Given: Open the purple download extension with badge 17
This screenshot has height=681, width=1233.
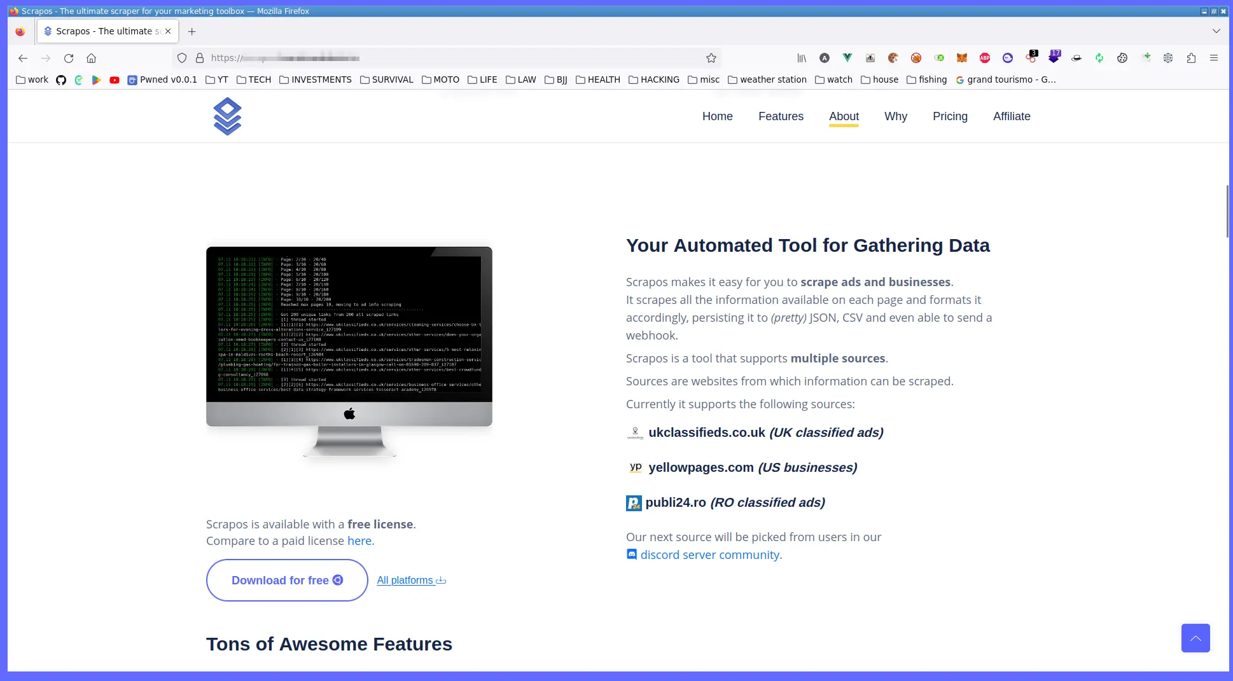Looking at the screenshot, I should click(1054, 57).
